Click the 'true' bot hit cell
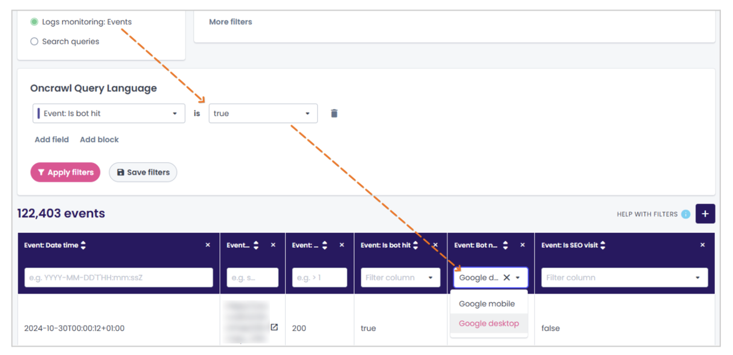The height and width of the screenshot is (355, 733). [x=368, y=328]
